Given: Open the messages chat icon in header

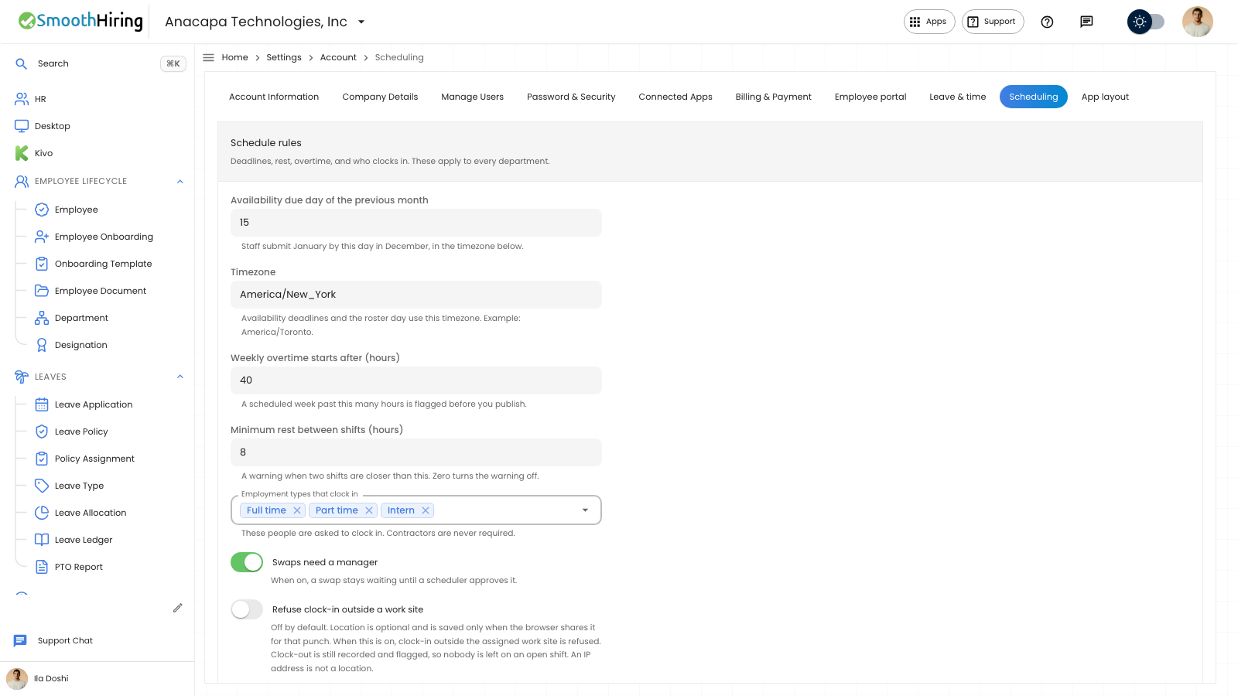Looking at the screenshot, I should 1086,22.
